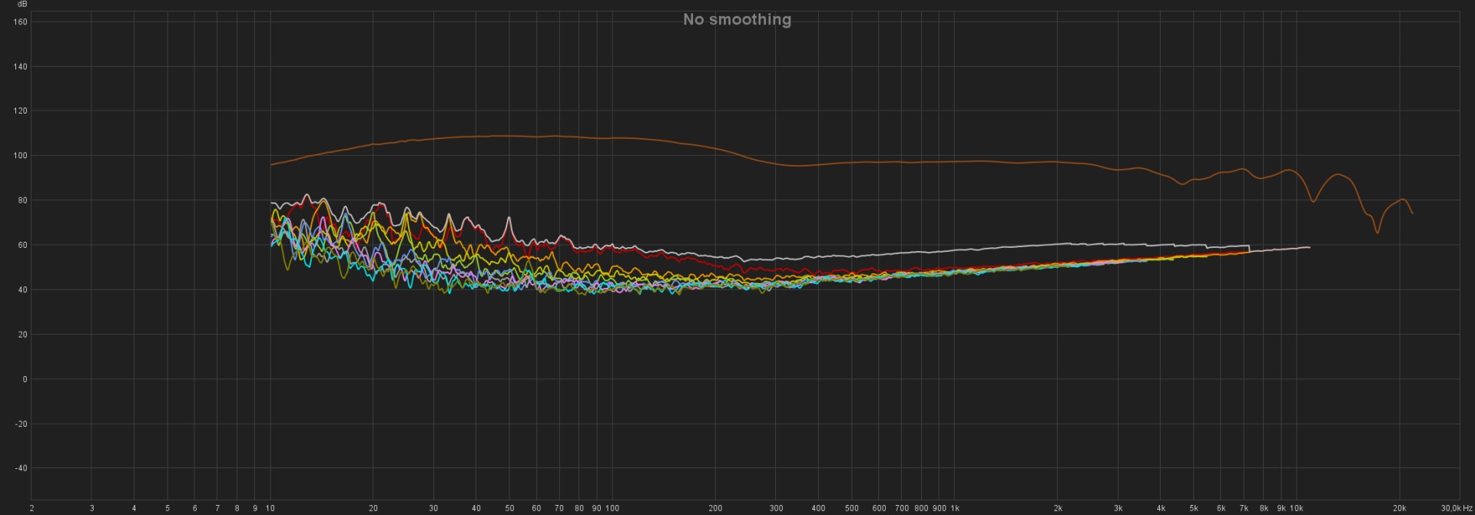The image size is (1475, 515).
Task: Click the 5 Hz frequency axis label
Action: pyautogui.click(x=167, y=508)
